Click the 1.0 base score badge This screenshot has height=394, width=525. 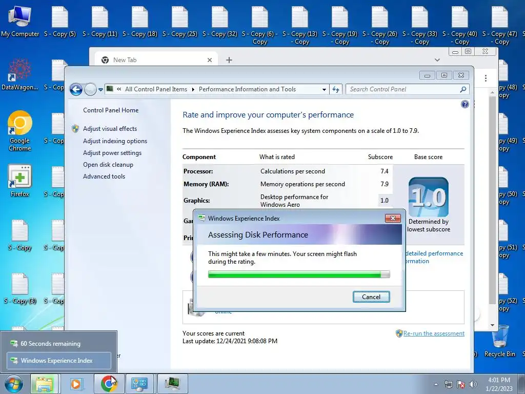tap(428, 197)
